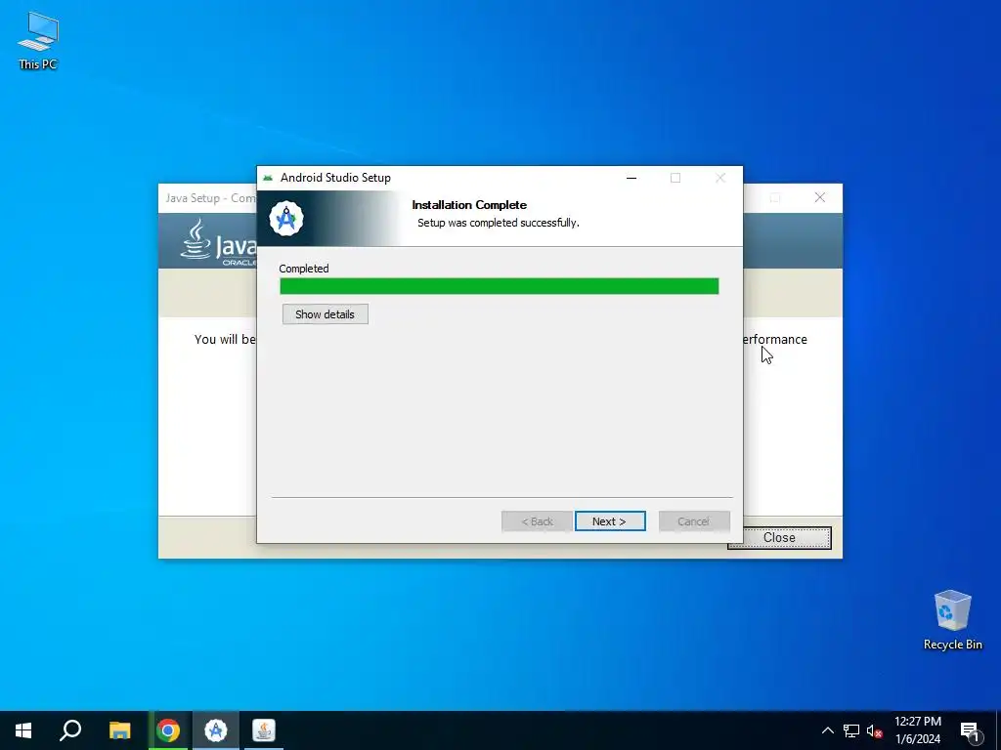Click the Android Studio logo in setup header

286,219
